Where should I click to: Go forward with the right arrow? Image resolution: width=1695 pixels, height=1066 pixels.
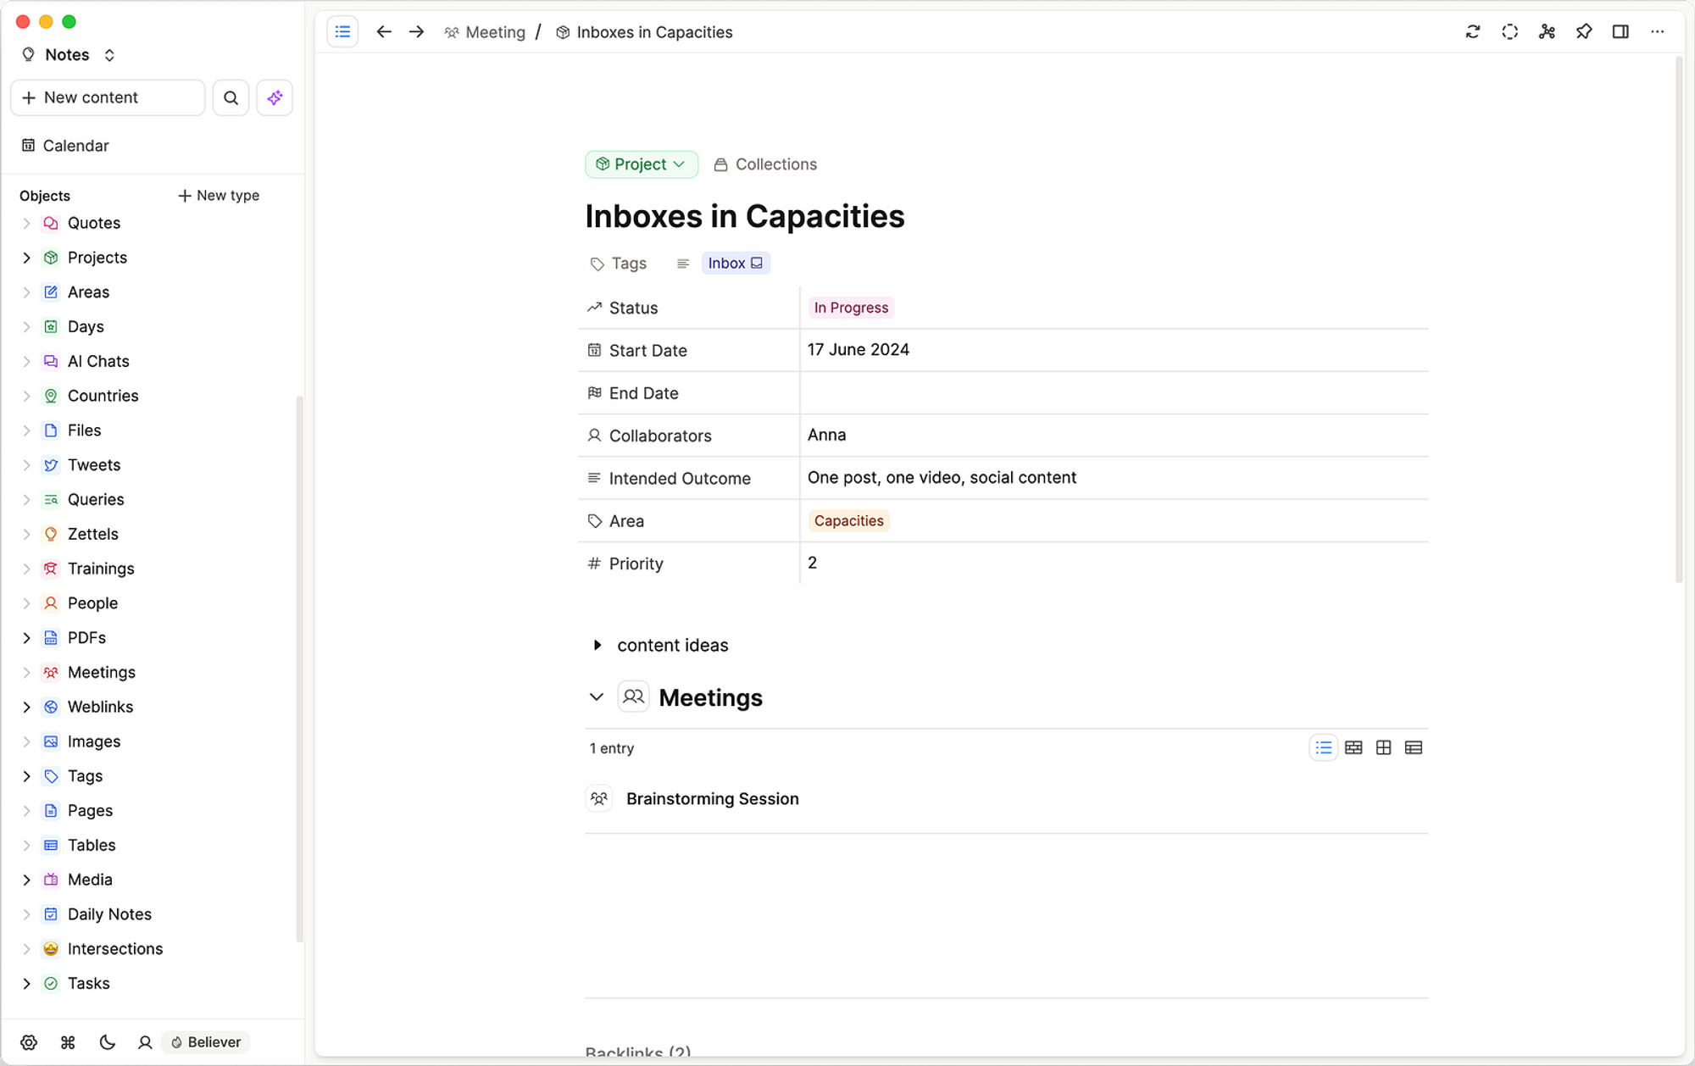[x=416, y=32]
